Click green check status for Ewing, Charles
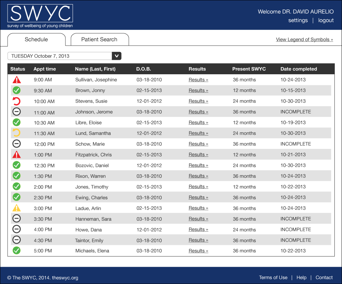The height and width of the screenshot is (284, 342). coord(17,197)
